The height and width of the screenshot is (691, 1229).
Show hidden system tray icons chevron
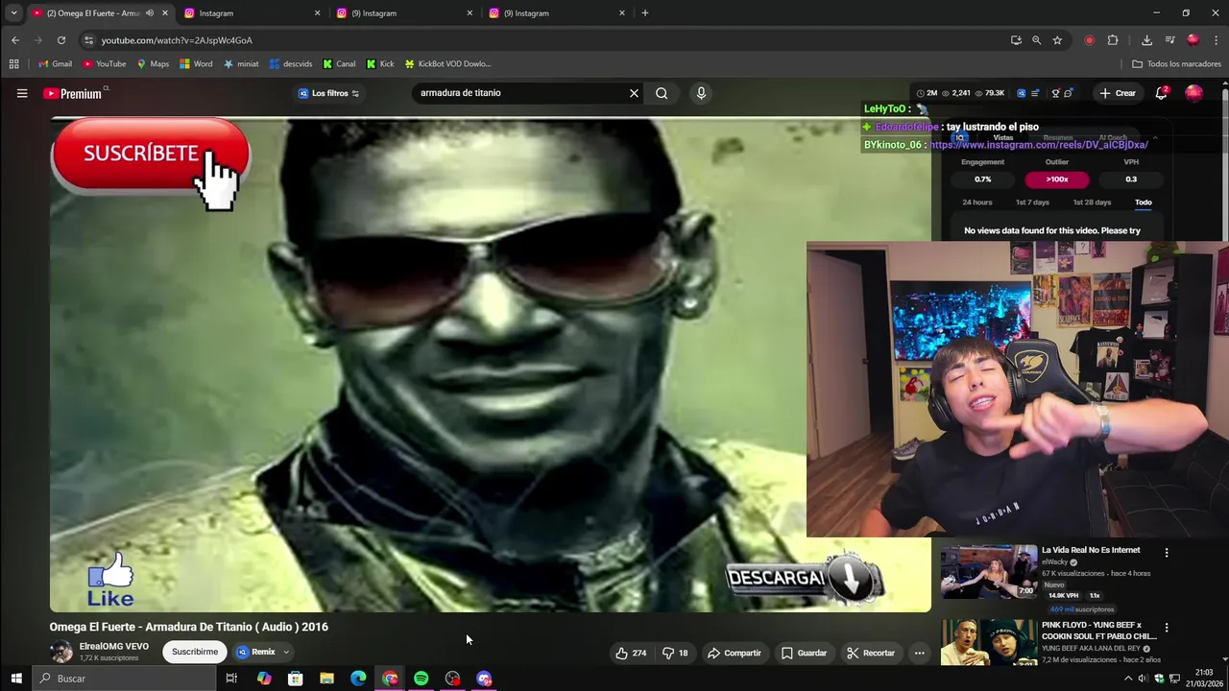(x=1128, y=679)
